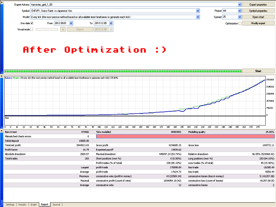Click the Gross profit value
276x207 pixels.
coord(175,145)
